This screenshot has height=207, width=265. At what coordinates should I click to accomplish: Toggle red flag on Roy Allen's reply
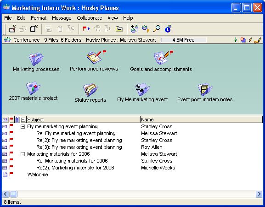tap(11, 147)
